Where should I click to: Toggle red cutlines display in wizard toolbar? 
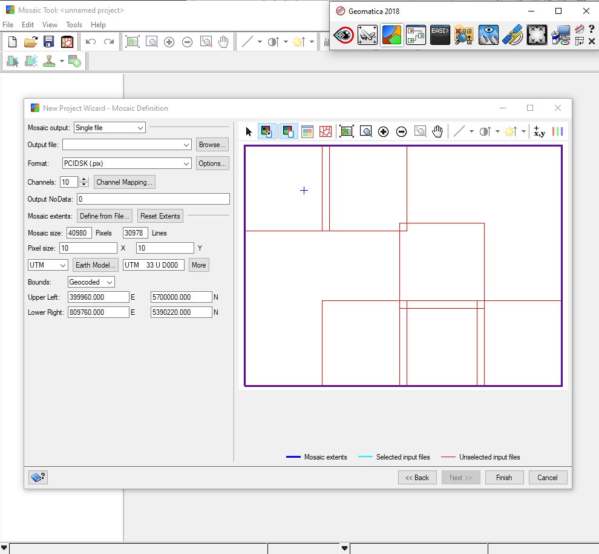(x=326, y=131)
